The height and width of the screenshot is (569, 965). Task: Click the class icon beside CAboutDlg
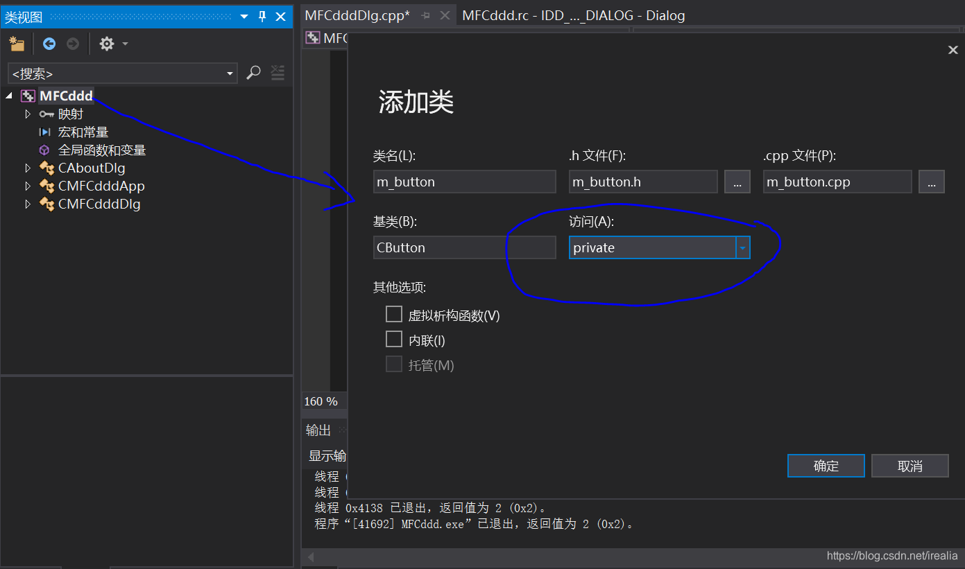[47, 168]
